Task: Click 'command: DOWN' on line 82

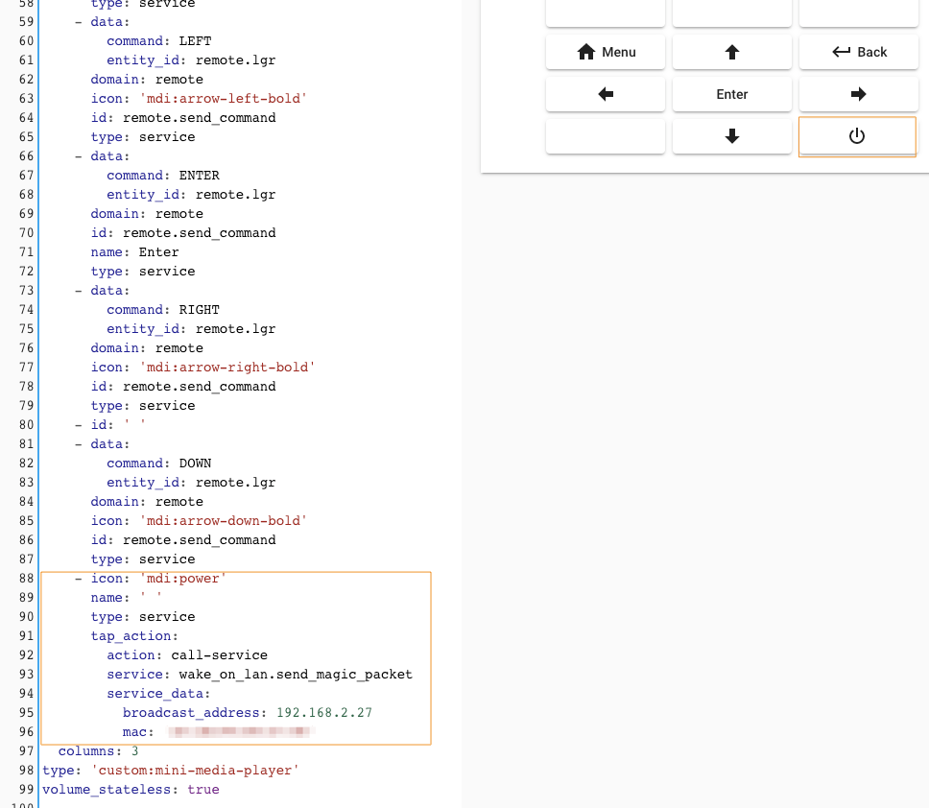Action: point(158,463)
